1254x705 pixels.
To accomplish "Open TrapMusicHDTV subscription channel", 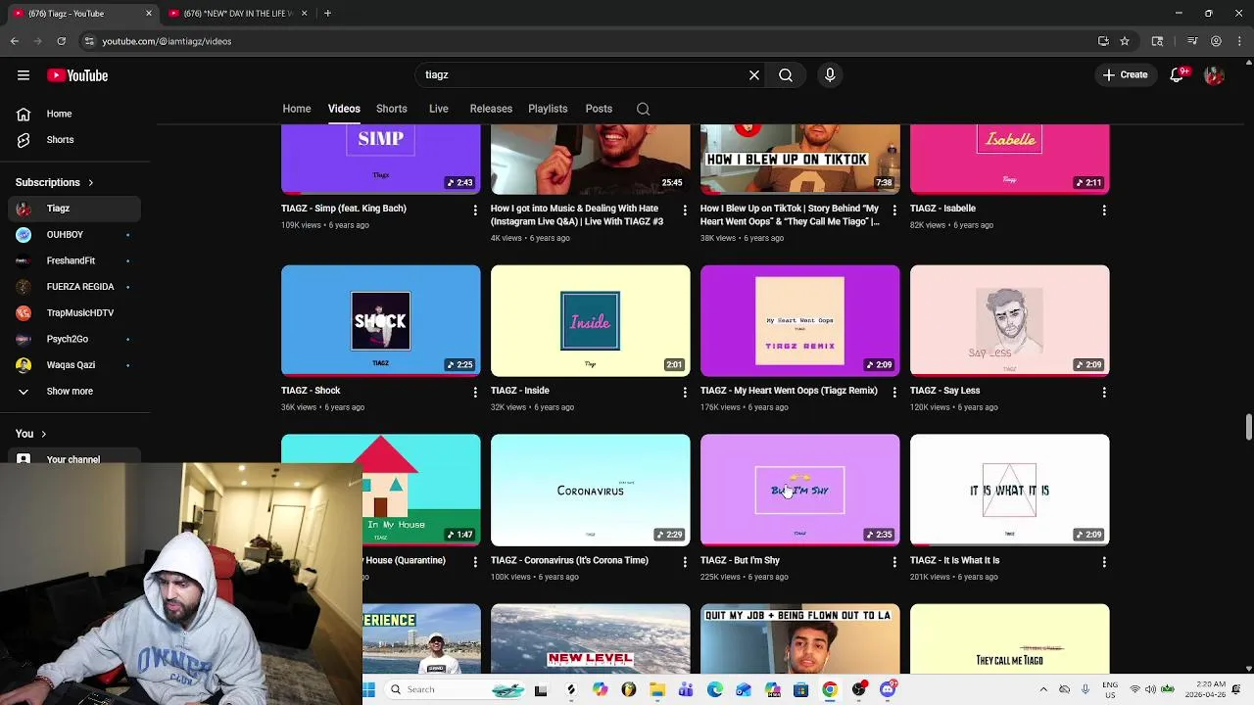I will click(x=74, y=312).
